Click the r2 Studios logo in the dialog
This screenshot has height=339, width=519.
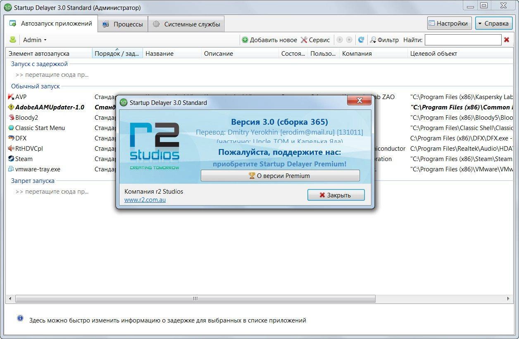tap(155, 146)
